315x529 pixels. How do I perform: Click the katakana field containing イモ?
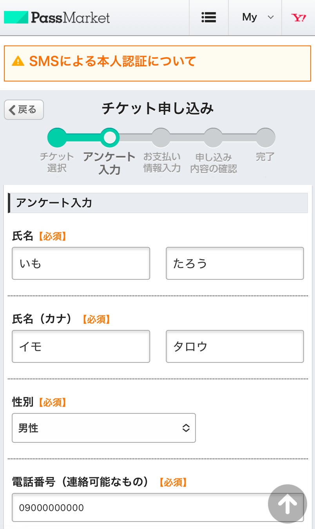pyautogui.click(x=81, y=346)
